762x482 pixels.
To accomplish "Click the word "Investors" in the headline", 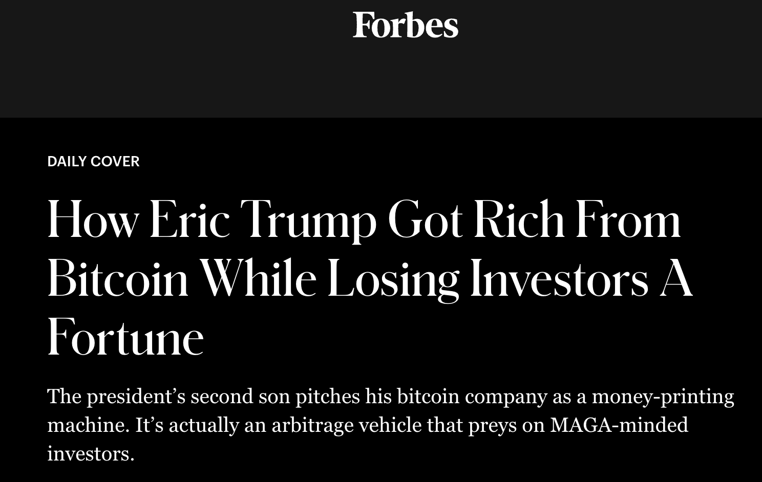I will (559, 279).
